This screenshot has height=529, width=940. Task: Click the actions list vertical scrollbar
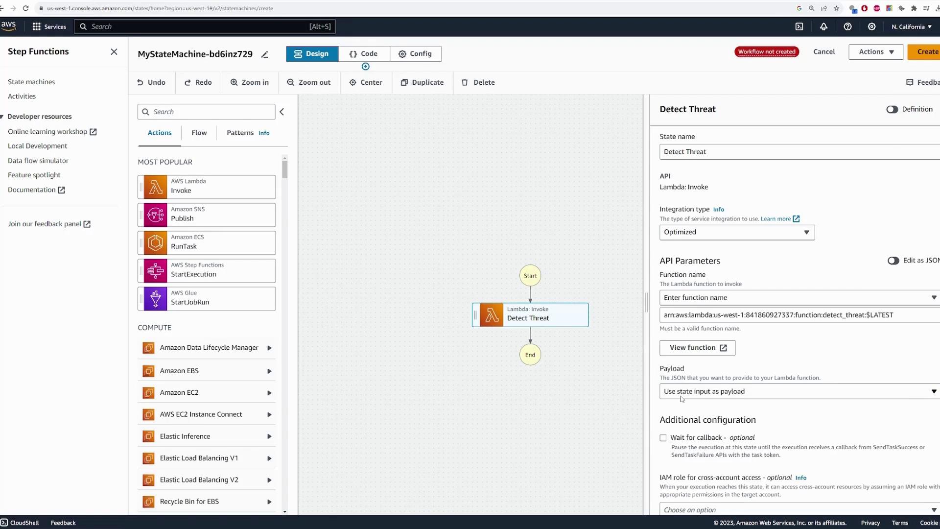[x=284, y=169]
